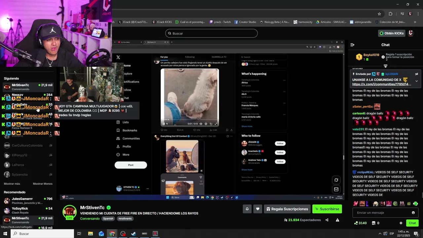Open the CarCultureColombia channel in sidebar
Image resolution: width=423 pixels, height=238 pixels.
tap(28, 145)
